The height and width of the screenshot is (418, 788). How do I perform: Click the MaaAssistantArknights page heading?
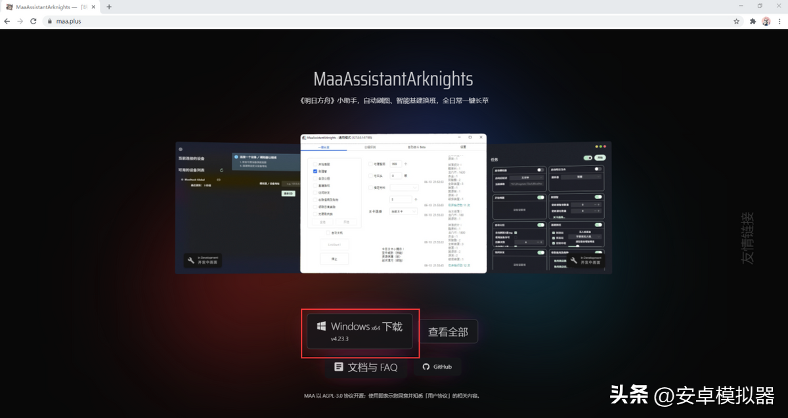(x=393, y=79)
